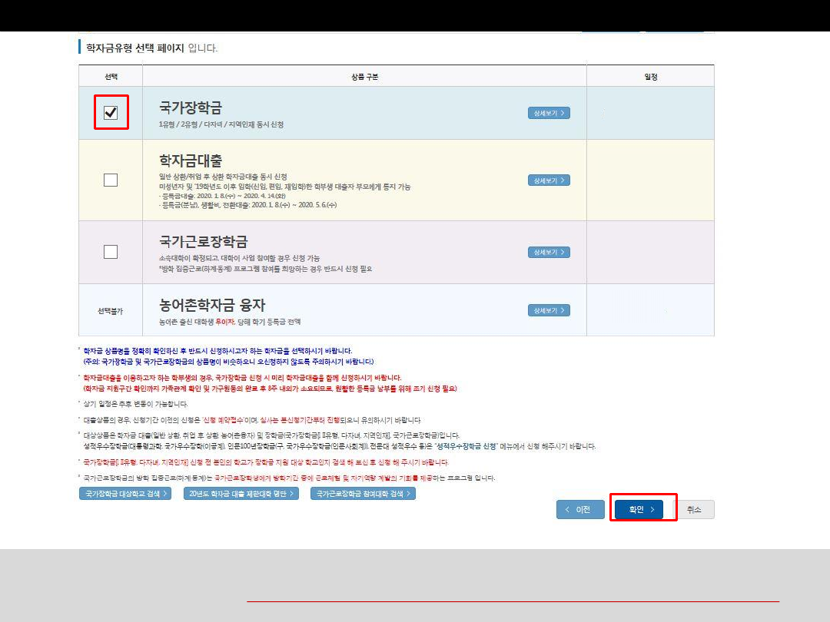Click 상세보기 in the 학자금대출 row
This screenshot has height=622, width=830.
point(549,180)
